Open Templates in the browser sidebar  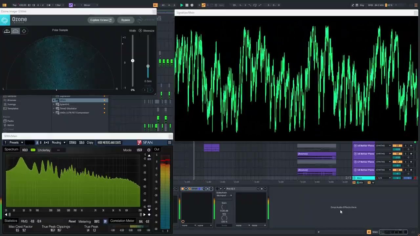click(13, 108)
